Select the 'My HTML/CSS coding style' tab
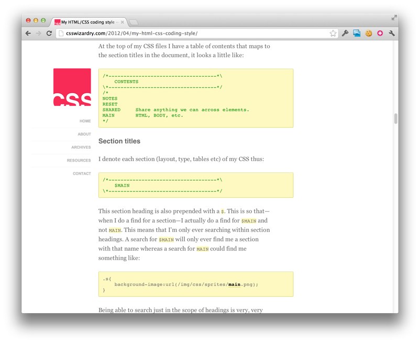The height and width of the screenshot is (343, 420). 86,22
